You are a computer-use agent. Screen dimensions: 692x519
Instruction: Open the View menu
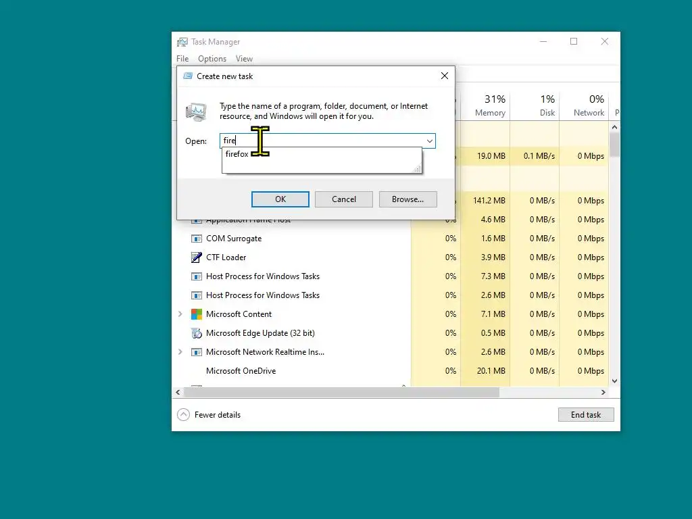coord(243,59)
